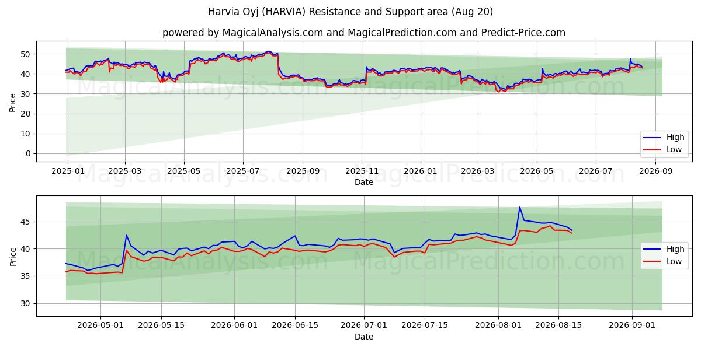Click the '2025-07' date tick on upper chart

click(243, 171)
